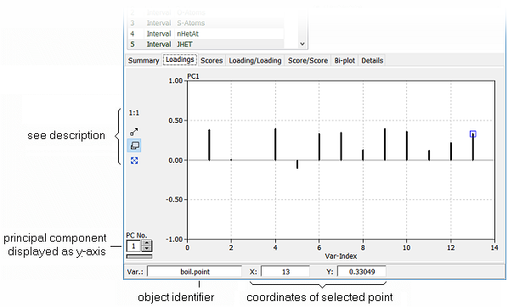This screenshot has height=307, width=508.
Task: Click the X coordinate field
Action: point(285,271)
